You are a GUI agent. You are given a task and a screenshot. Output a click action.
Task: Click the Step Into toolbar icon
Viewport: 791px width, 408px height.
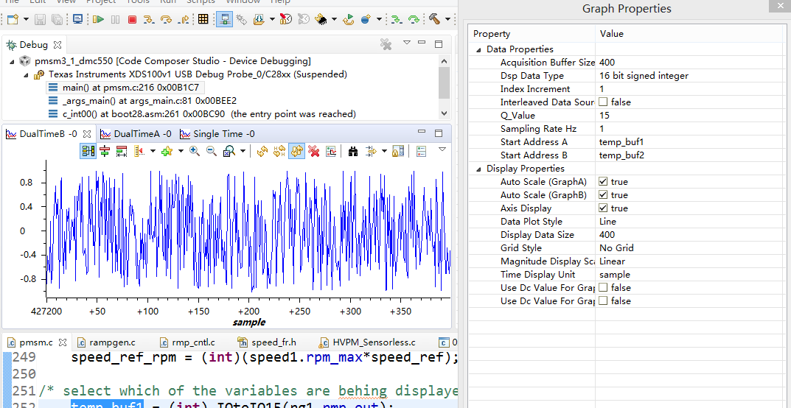tap(148, 19)
